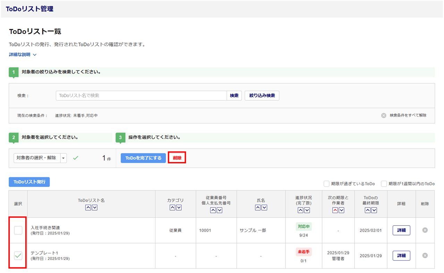The image size is (444, 273).
Task: Sort カテゴリ column descending
Action: click(x=179, y=207)
